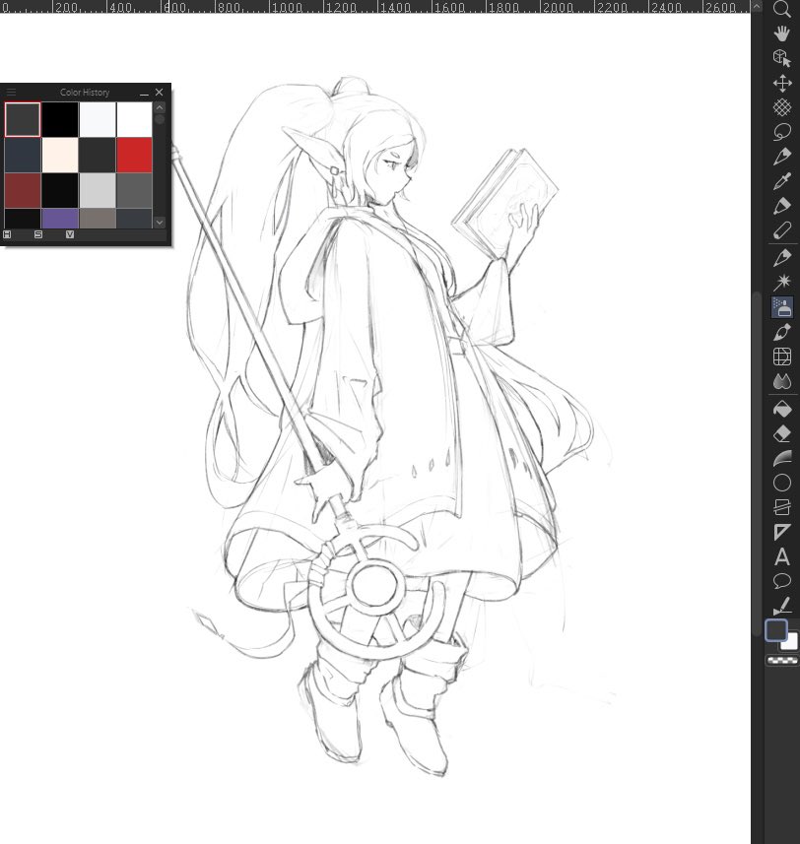Viewport: 800px width, 844px height.
Task: Select the Frame border tool
Action: [x=781, y=507]
